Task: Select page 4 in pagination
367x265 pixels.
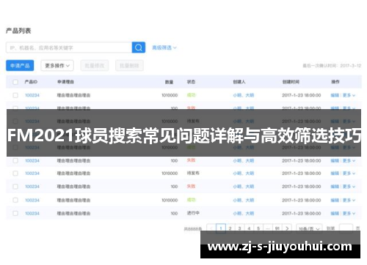Action: [249, 228]
